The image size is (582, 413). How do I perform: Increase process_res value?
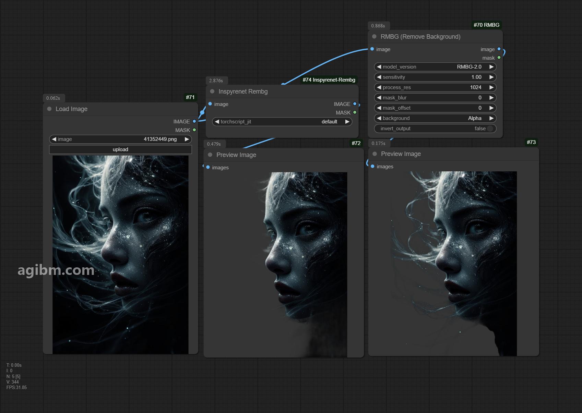[x=491, y=87]
